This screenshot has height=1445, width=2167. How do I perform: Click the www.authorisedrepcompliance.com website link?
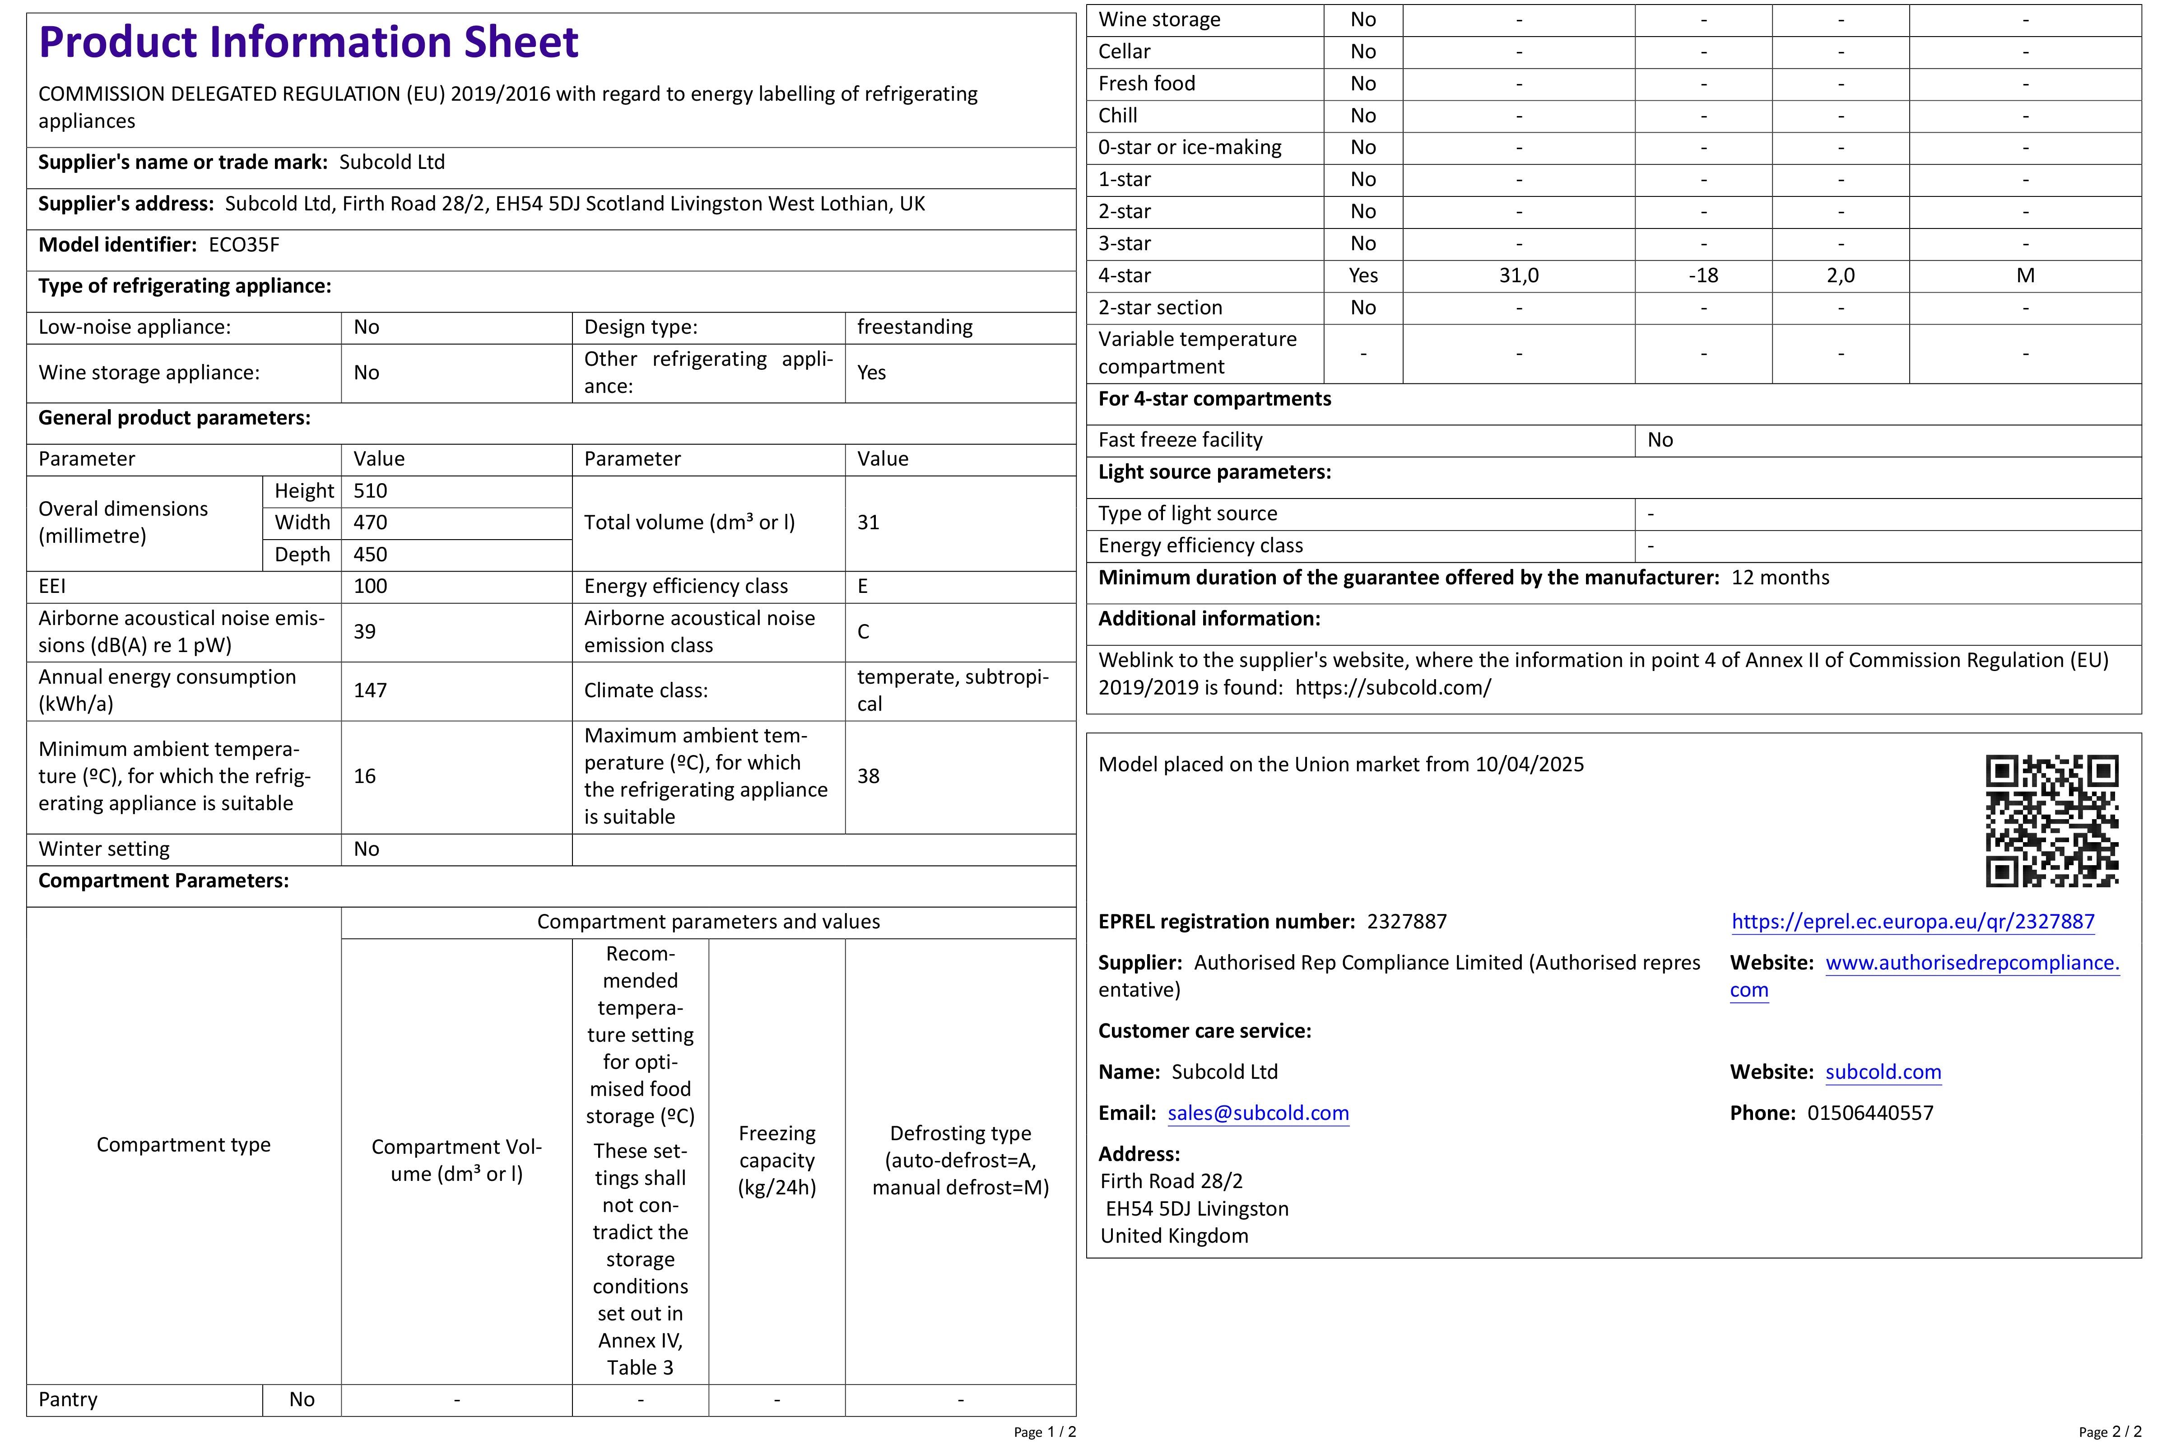(x=1972, y=963)
